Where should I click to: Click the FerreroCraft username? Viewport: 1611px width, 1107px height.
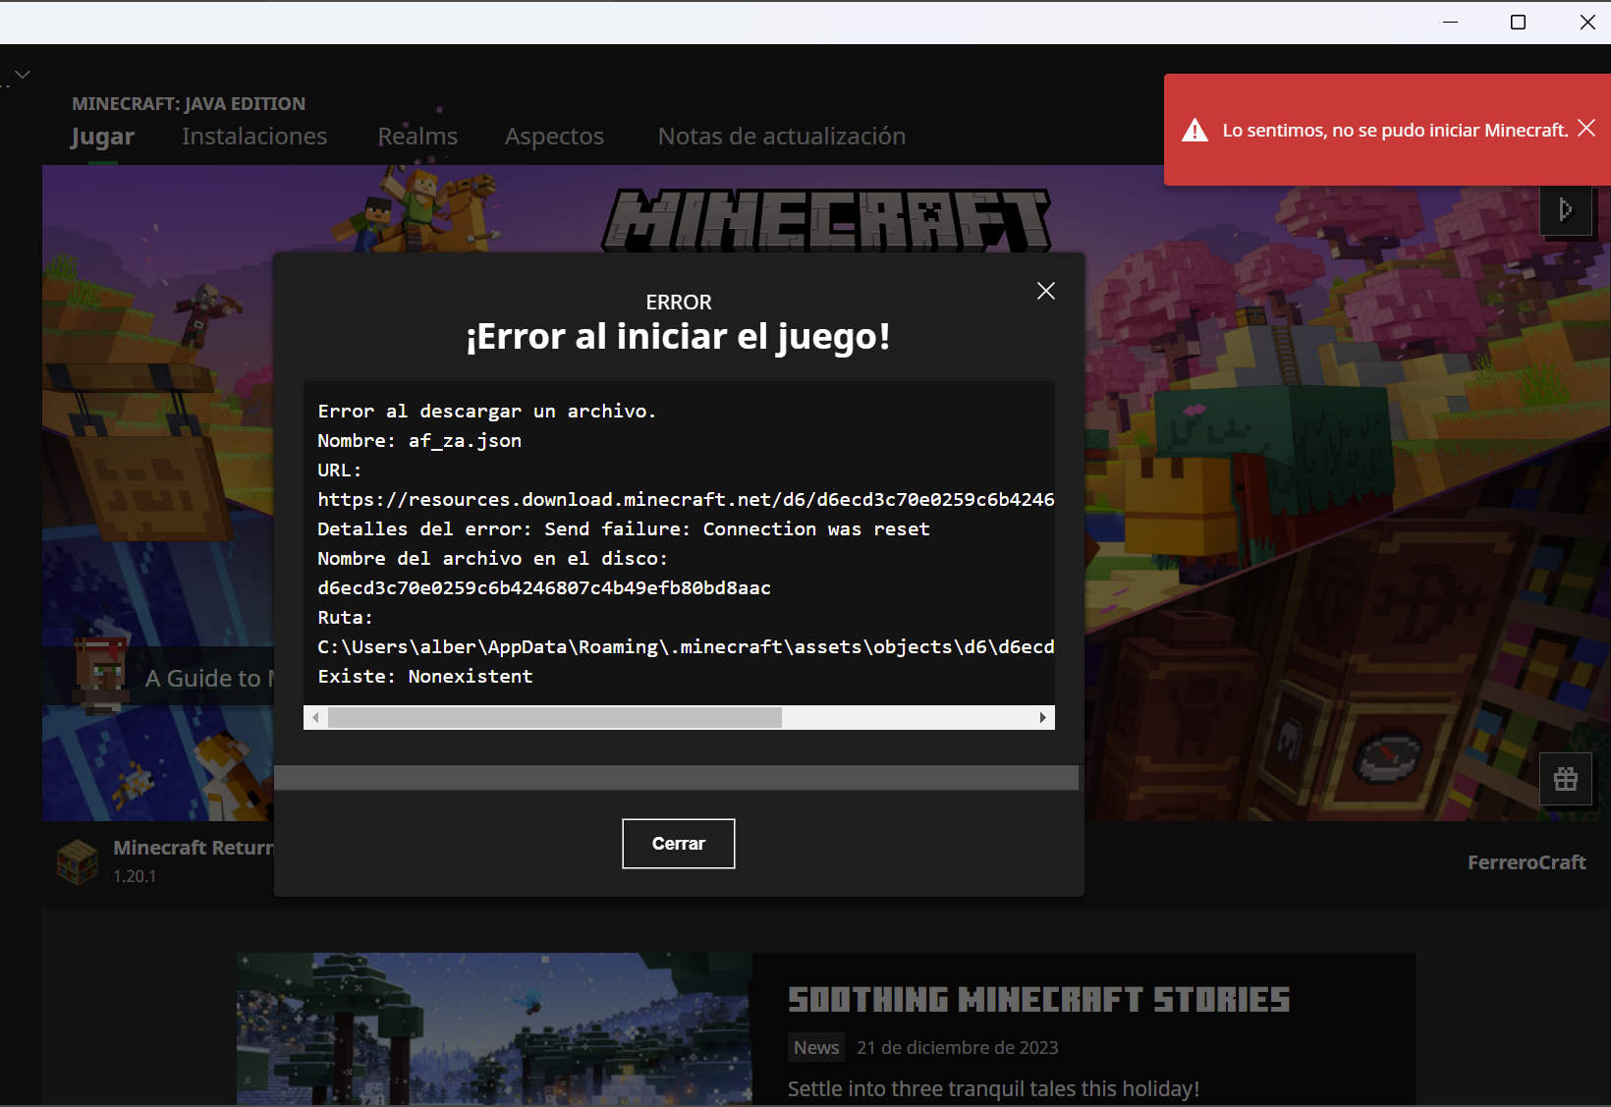(1527, 862)
